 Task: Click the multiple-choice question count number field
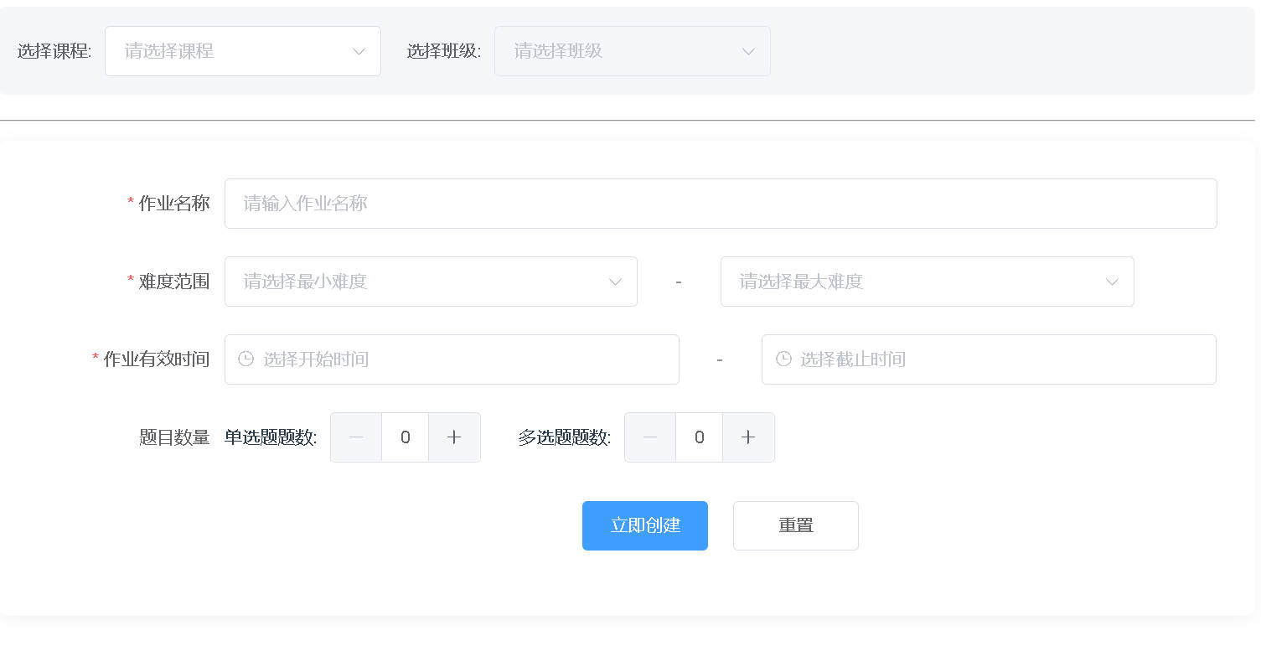pos(699,437)
